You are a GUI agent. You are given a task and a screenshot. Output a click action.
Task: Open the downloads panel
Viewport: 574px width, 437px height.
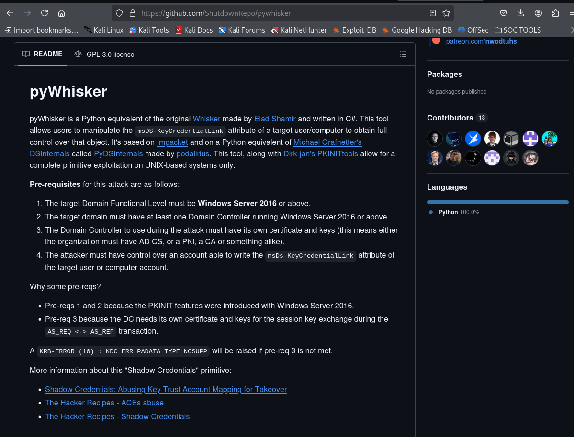pos(520,13)
